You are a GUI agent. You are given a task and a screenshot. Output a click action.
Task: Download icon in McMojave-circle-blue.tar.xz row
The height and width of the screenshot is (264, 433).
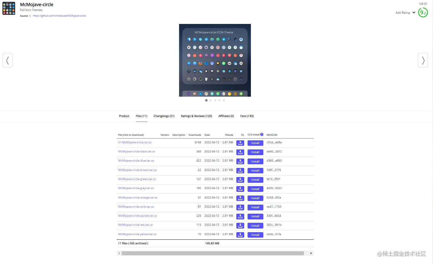click(240, 161)
